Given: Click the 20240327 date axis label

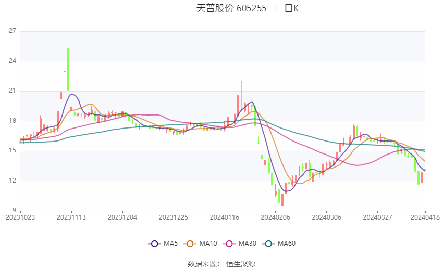Looking at the screenshot, I should coord(377,217).
